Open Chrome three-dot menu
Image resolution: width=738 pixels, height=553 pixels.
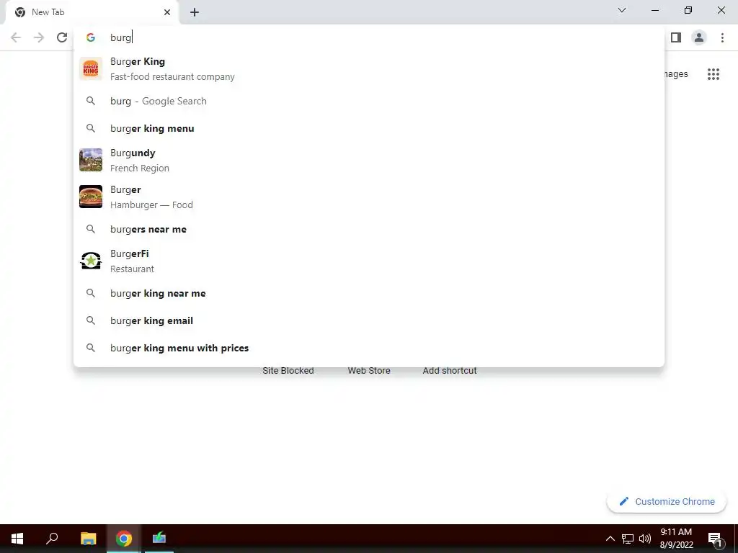click(x=722, y=37)
